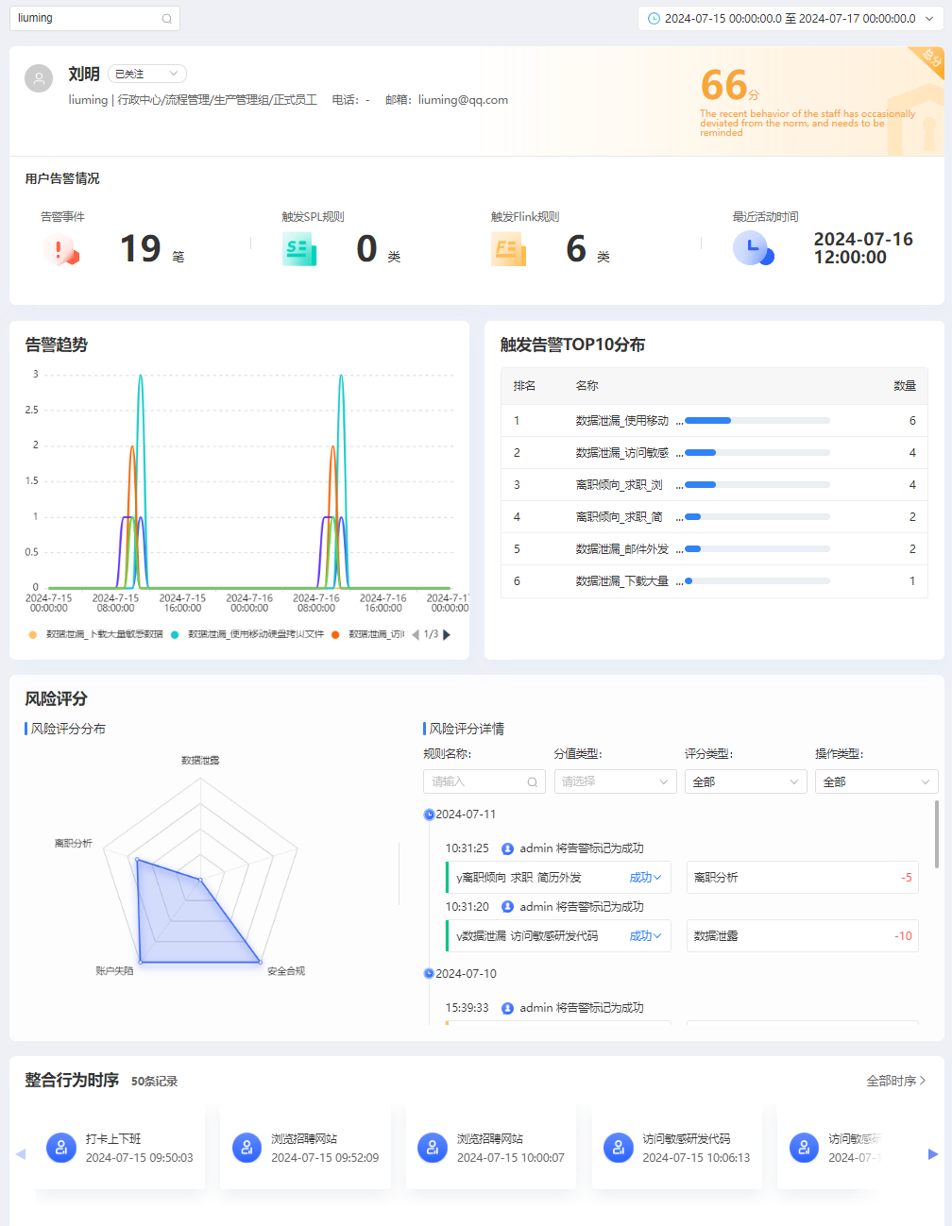Open the 分值类型 请选择 dropdown
The height and width of the screenshot is (1226, 952).
[x=615, y=781]
